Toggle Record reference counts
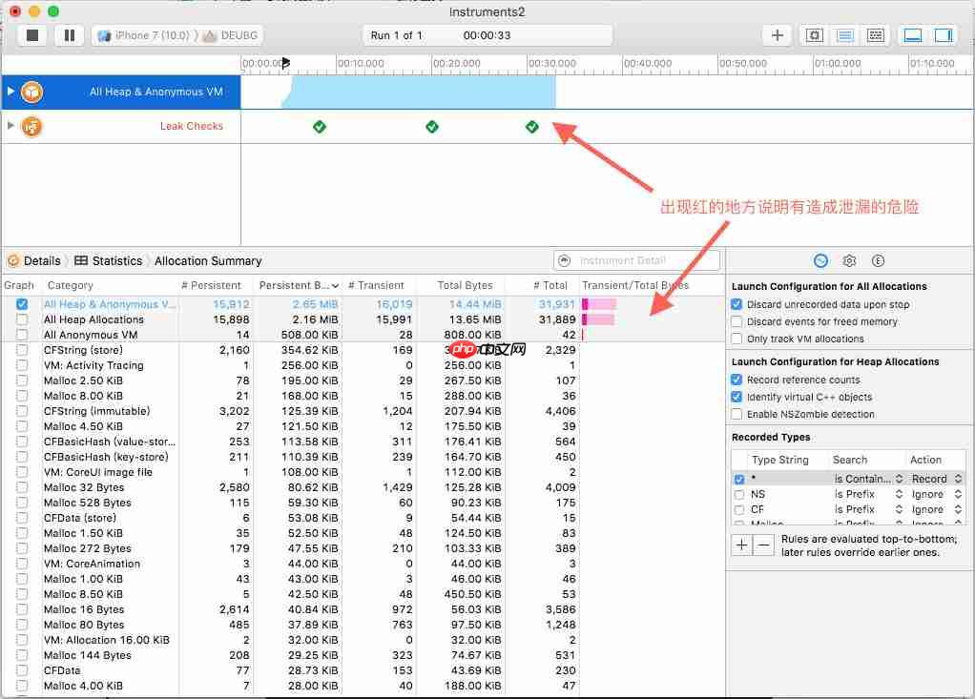Image resolution: width=975 pixels, height=699 pixels. pyautogui.click(x=736, y=380)
